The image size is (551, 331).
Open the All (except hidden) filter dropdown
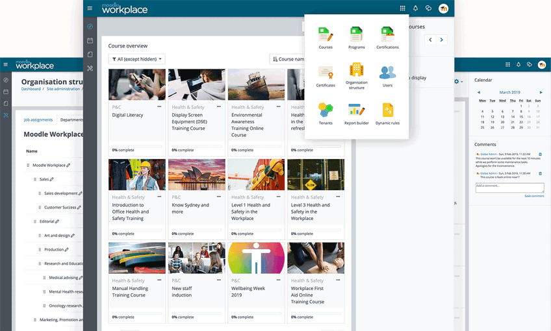point(136,59)
